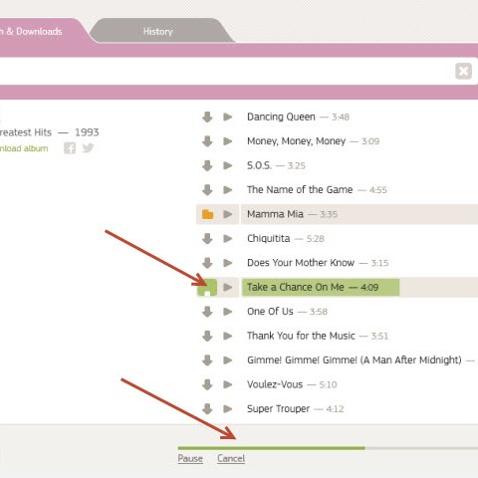Stop Take a Chance On Me download
This screenshot has width=478, height=478.
pyautogui.click(x=207, y=288)
